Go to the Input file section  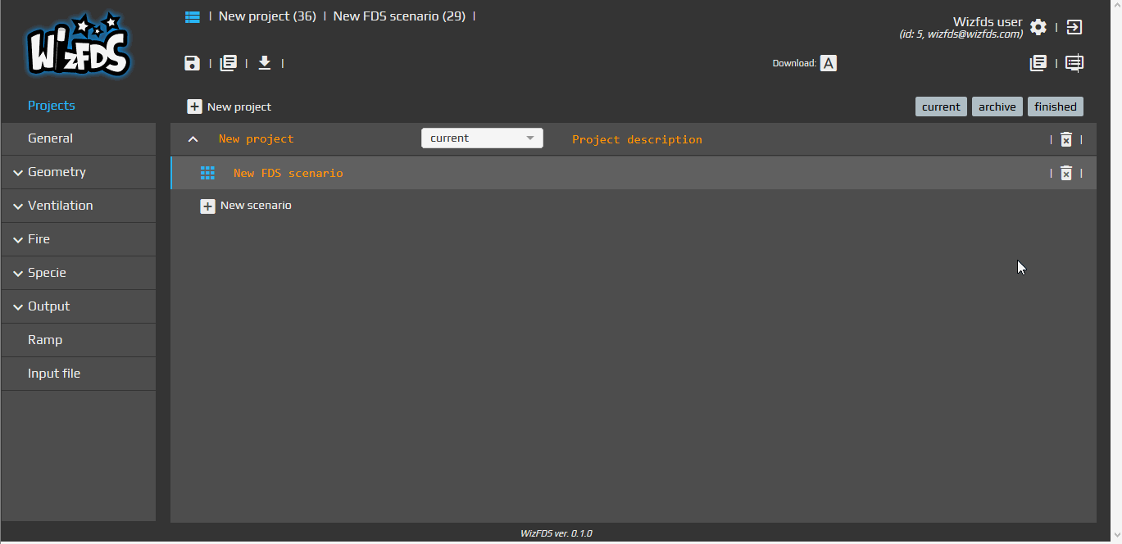click(54, 374)
